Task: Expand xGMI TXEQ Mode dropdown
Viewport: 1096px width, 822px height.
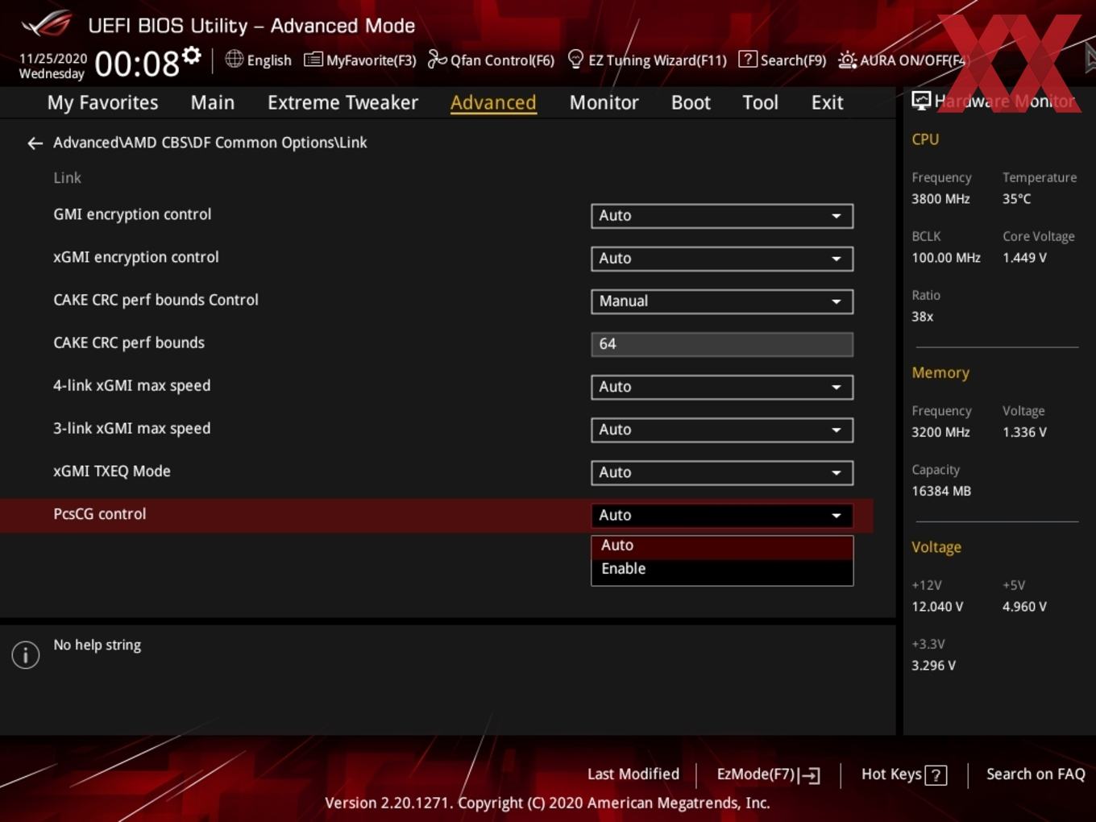Action: pos(722,472)
